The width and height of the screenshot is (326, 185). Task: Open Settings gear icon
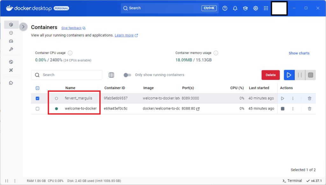(x=256, y=8)
